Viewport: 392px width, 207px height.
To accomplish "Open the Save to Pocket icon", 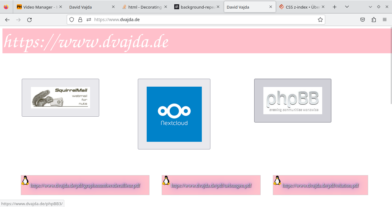I will 362,20.
